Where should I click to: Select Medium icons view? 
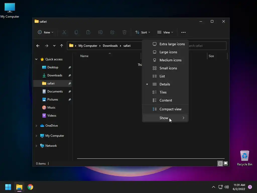(x=165, y=60)
